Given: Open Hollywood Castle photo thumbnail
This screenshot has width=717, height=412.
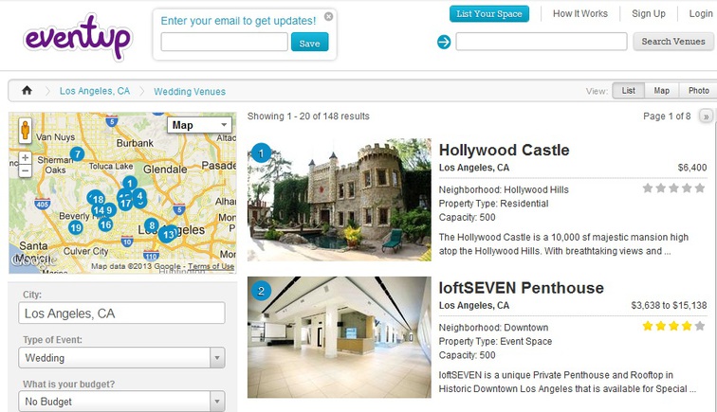Looking at the screenshot, I should tap(340, 200).
